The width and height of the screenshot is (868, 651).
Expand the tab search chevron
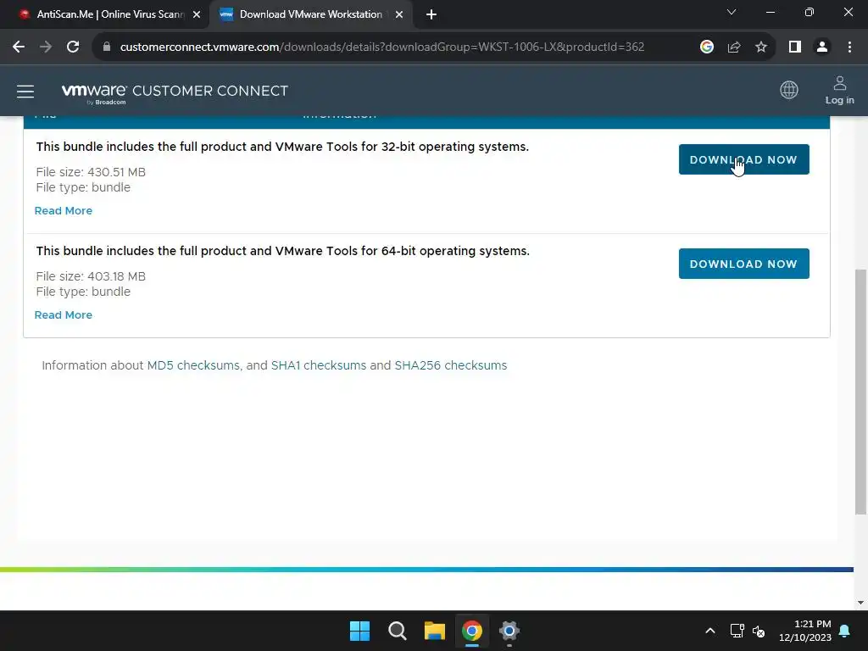pyautogui.click(x=732, y=12)
